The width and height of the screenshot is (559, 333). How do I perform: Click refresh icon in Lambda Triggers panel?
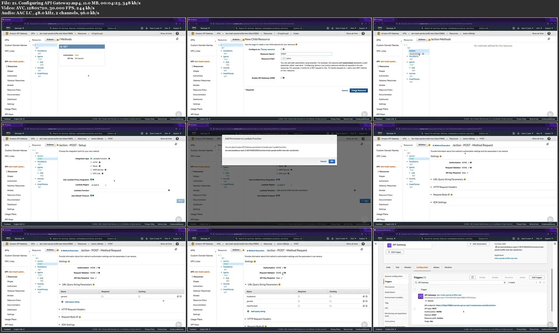(472, 277)
